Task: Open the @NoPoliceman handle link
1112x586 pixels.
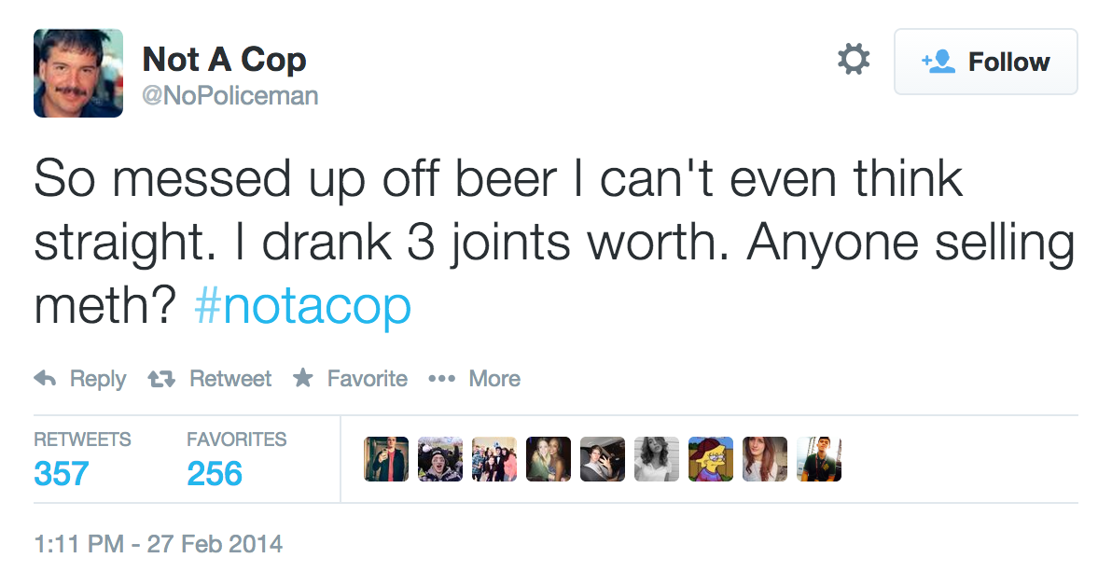Action: point(230,95)
